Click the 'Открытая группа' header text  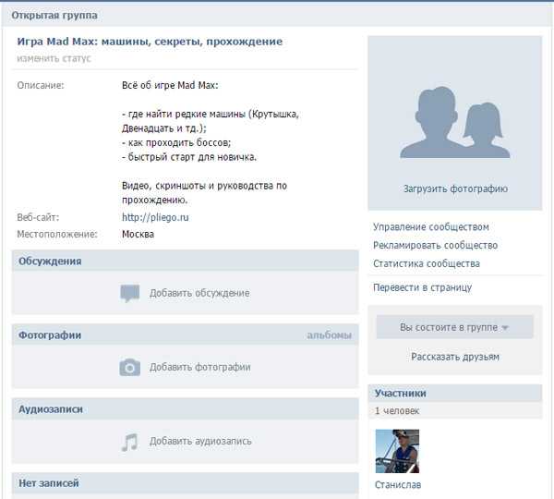pyautogui.click(x=54, y=15)
